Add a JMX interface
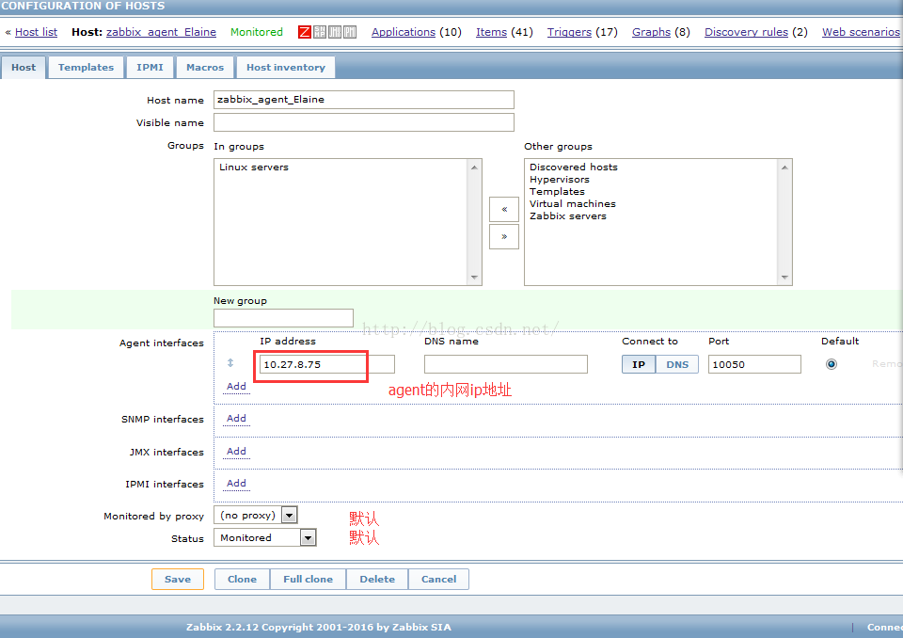Image resolution: width=903 pixels, height=638 pixels. point(236,452)
